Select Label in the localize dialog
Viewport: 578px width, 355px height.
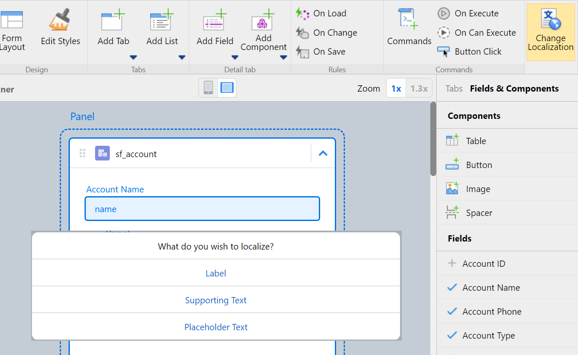tap(216, 273)
